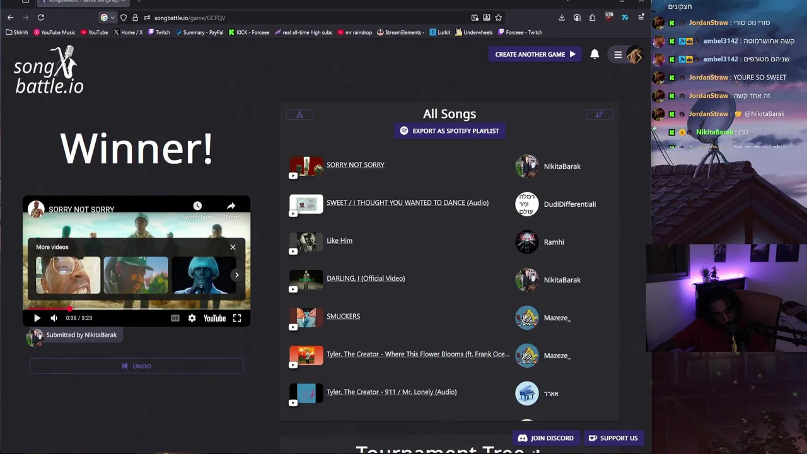Click the user avatar in the header
Viewport: 807px width, 454px height.
pos(634,55)
